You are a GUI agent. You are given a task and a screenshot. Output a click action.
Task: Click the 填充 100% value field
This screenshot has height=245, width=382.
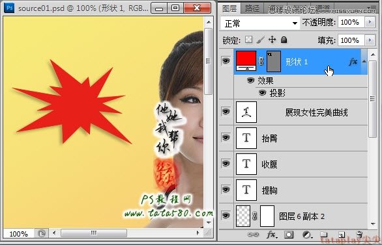coord(351,40)
